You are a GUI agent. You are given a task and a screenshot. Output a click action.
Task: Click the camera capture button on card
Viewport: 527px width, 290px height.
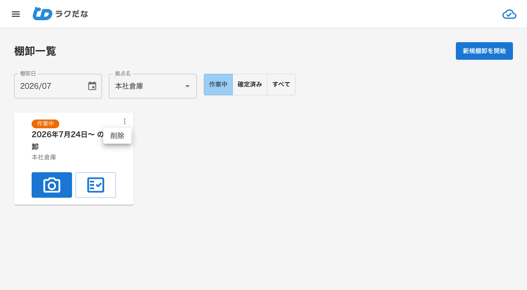tap(52, 185)
